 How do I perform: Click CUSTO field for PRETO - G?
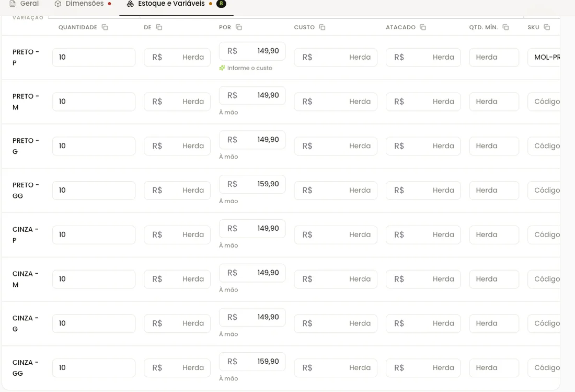[x=336, y=146]
